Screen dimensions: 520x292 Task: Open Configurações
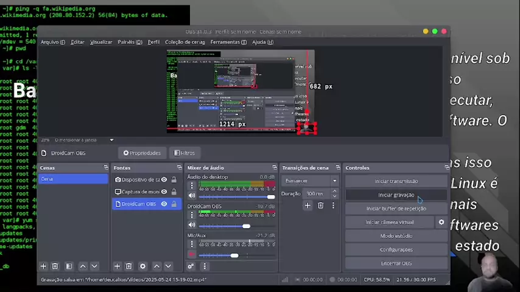coord(396,249)
